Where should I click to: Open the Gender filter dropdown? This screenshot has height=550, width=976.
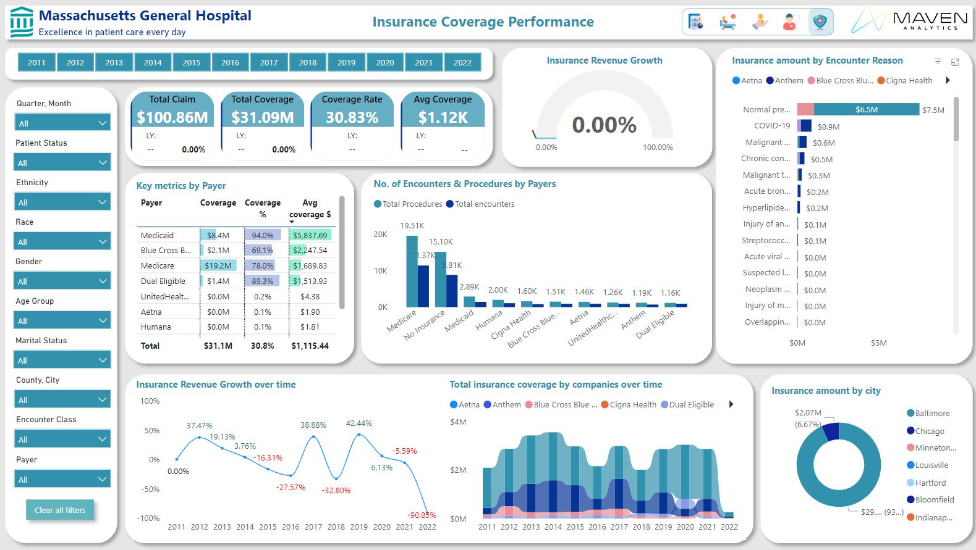coord(62,281)
